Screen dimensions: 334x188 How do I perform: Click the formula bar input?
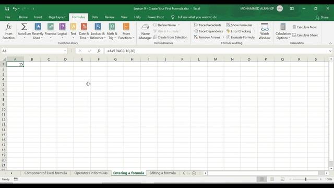click(216, 51)
